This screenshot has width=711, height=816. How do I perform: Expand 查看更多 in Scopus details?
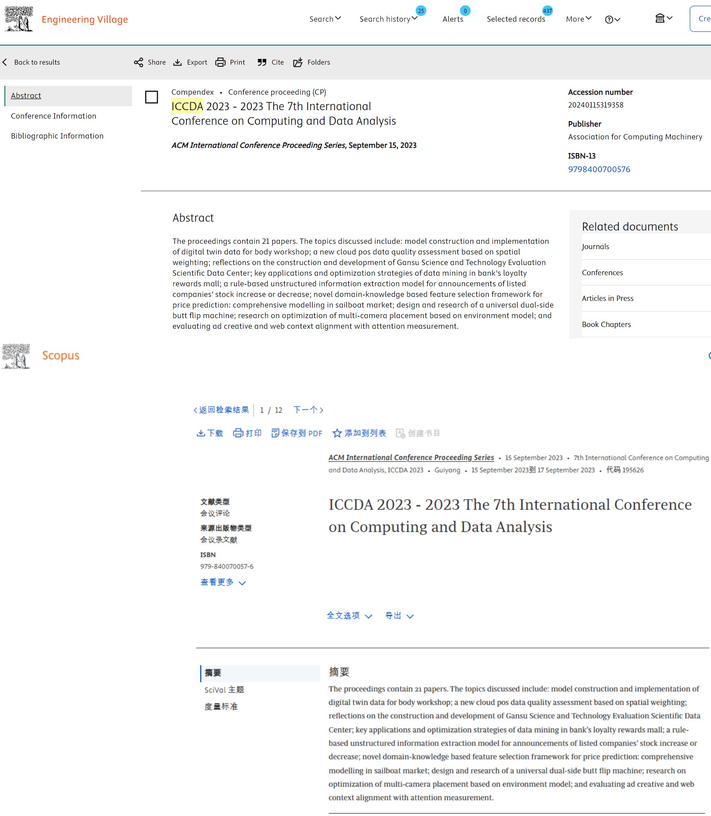[x=223, y=582]
